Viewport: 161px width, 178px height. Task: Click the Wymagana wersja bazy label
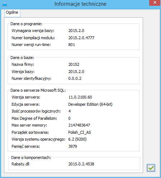click(33, 31)
